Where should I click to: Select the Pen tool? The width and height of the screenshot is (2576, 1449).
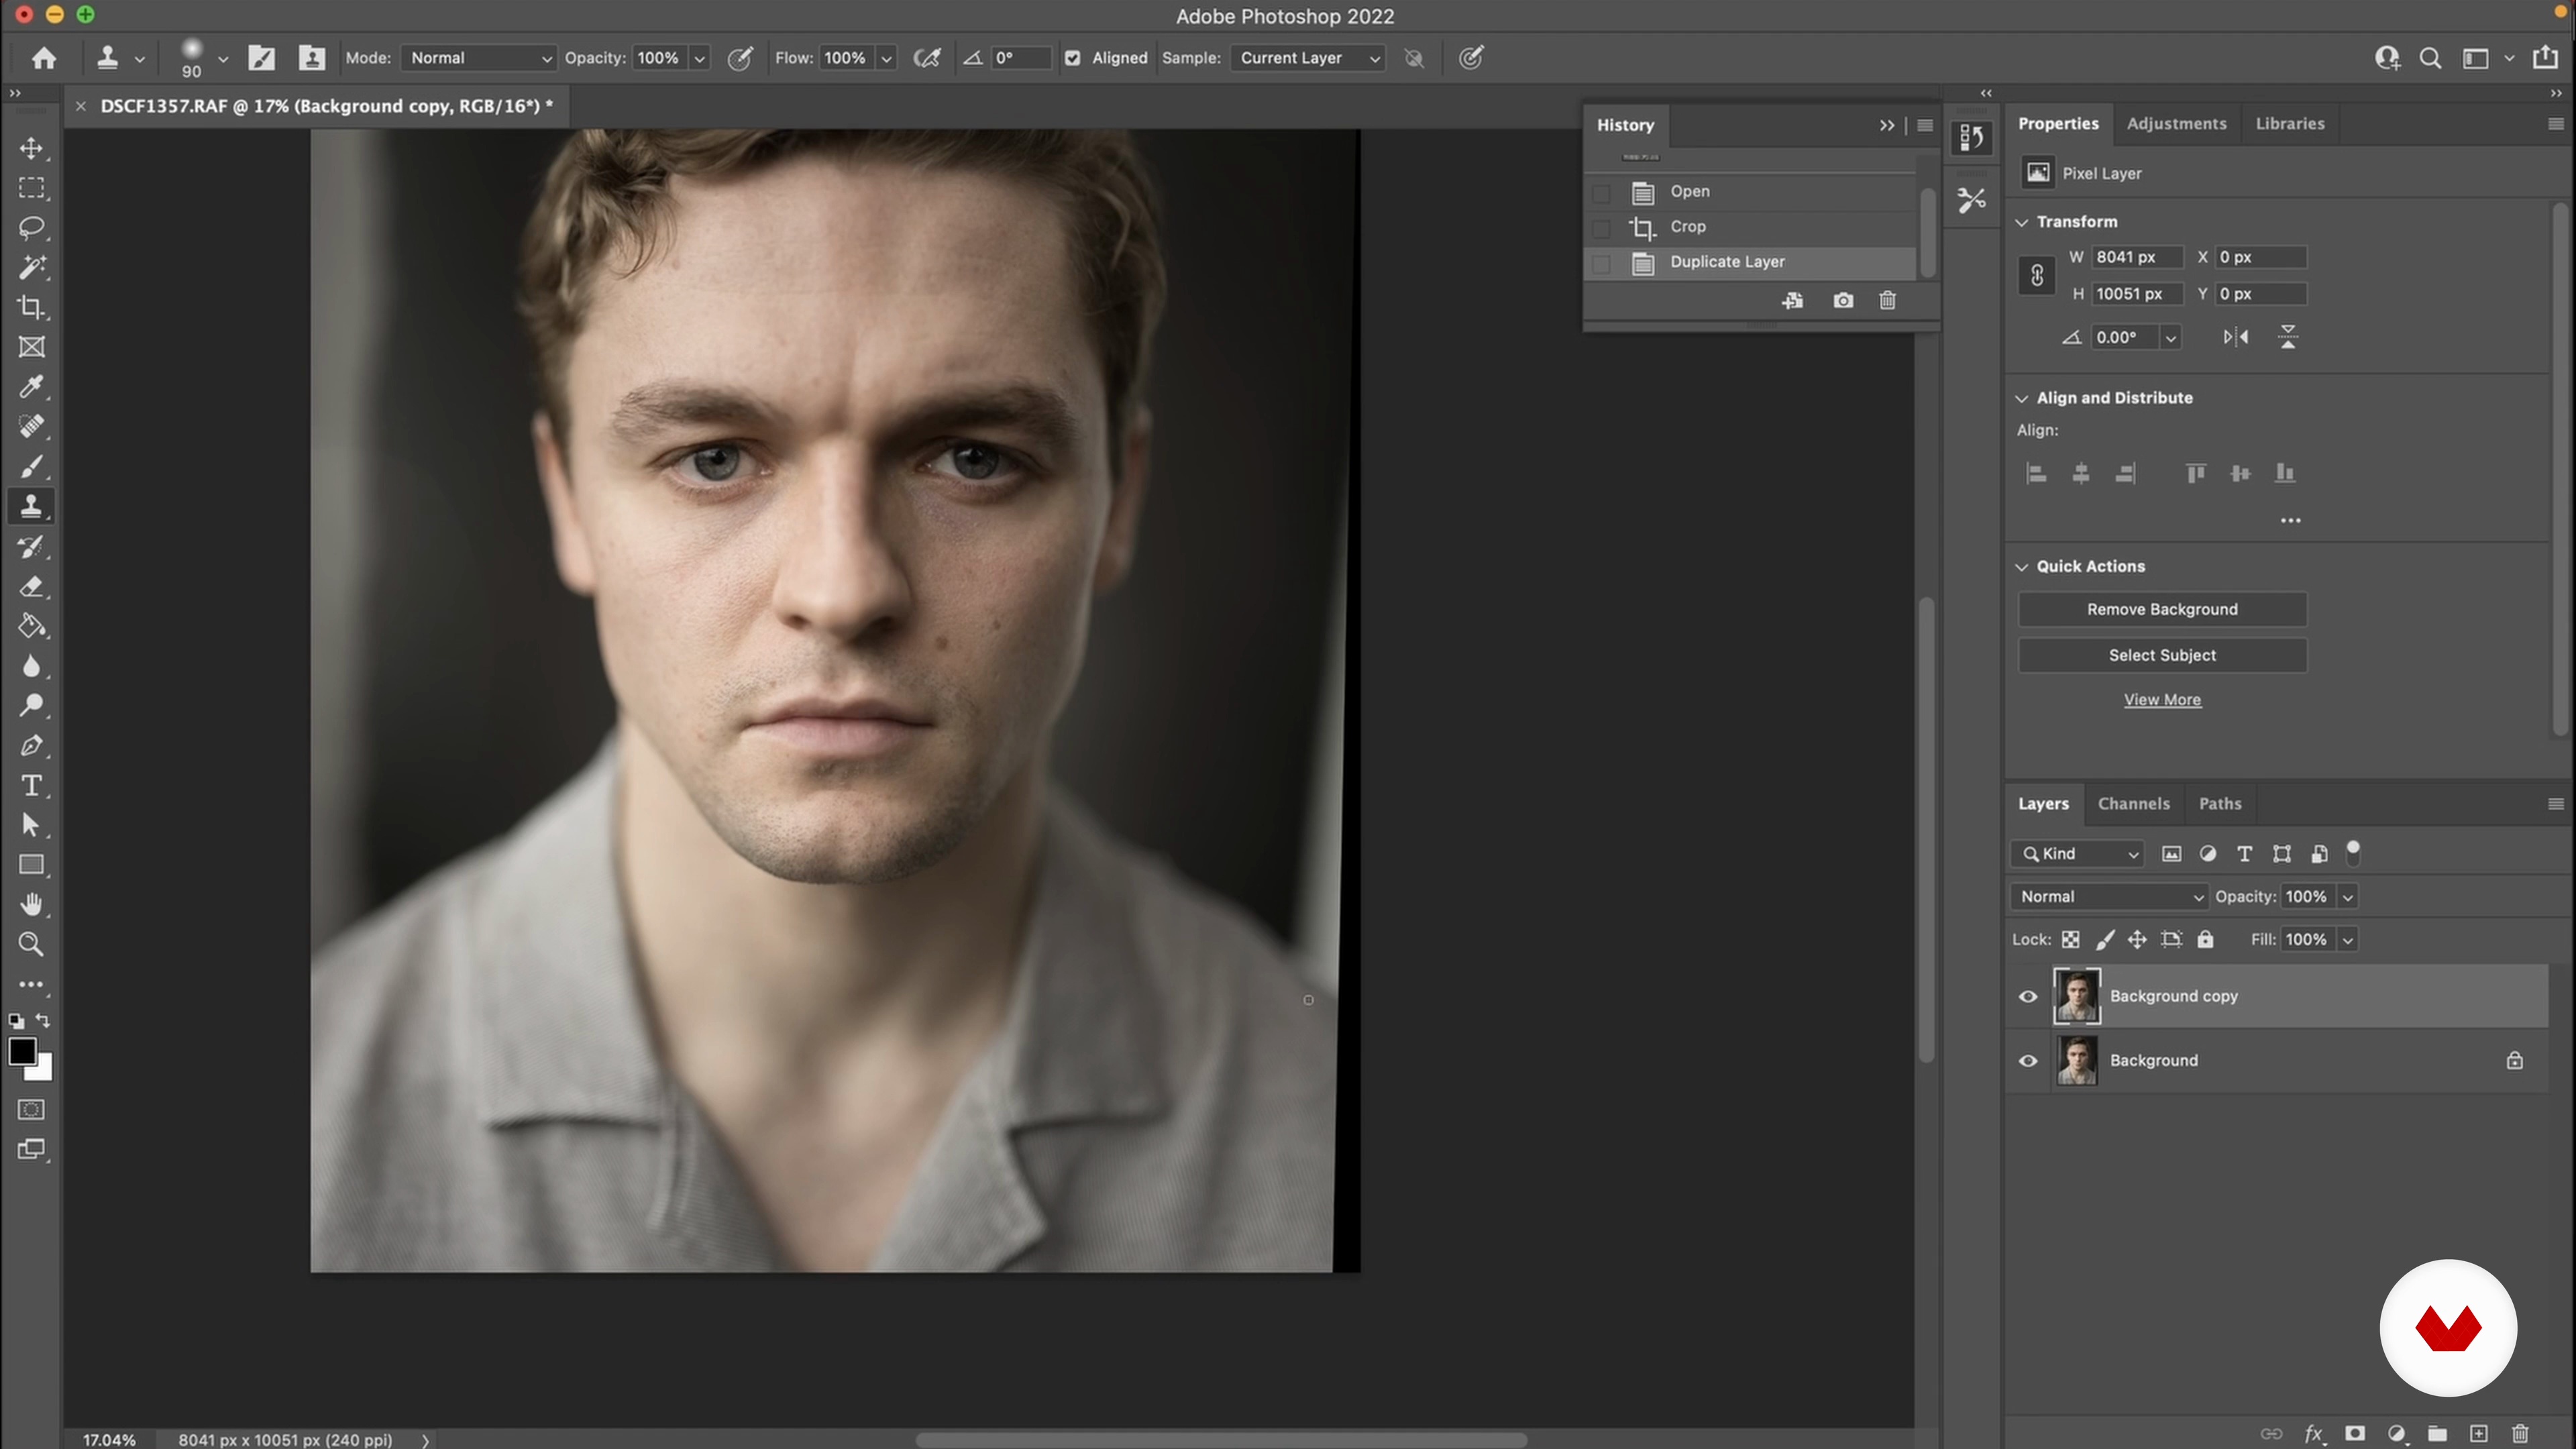point(31,746)
